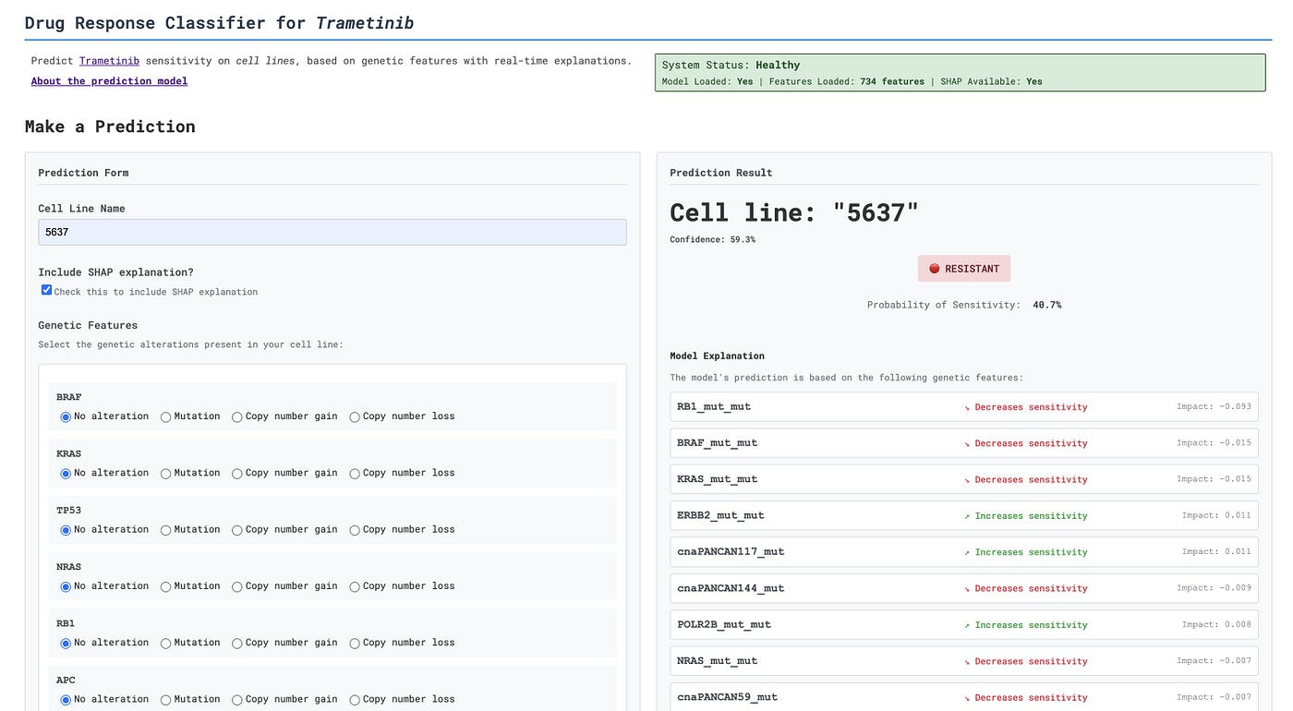Click Increases sensitivity in POLR2B_mut_mut row
The width and height of the screenshot is (1293, 711).
[x=1026, y=625]
